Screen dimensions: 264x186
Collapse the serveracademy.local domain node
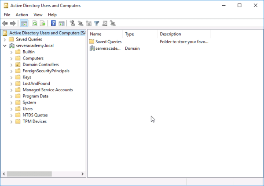click(x=5, y=46)
